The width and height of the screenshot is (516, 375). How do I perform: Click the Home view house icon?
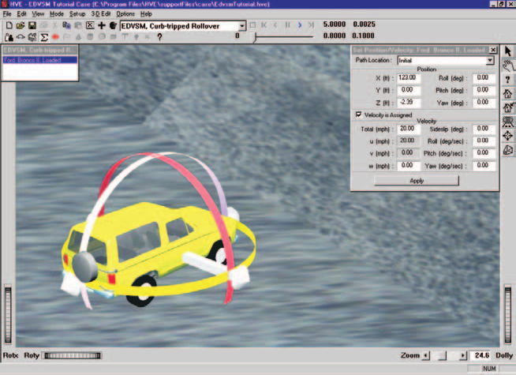(x=508, y=94)
